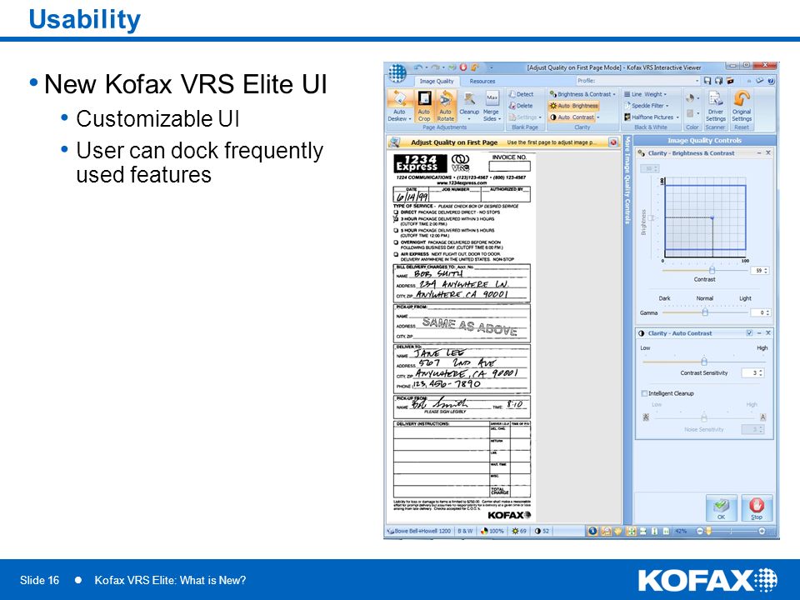Open the Speckle Filter dropdown
Screen dimensions: 800x600
point(647,106)
